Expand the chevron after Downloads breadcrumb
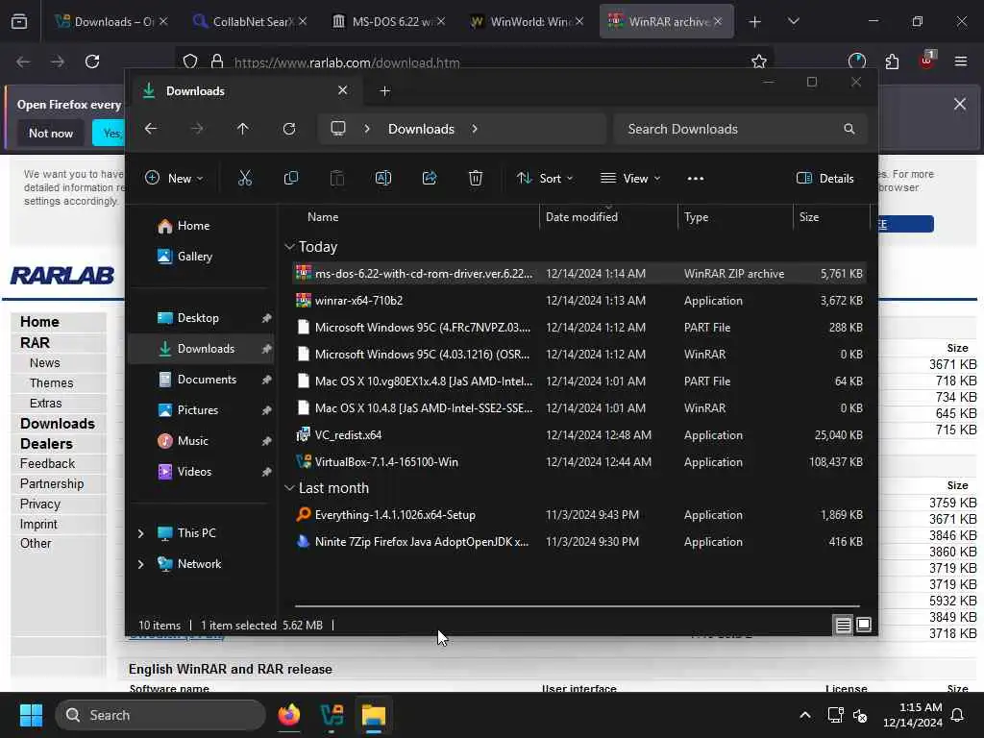This screenshot has width=984, height=738. [x=475, y=129]
